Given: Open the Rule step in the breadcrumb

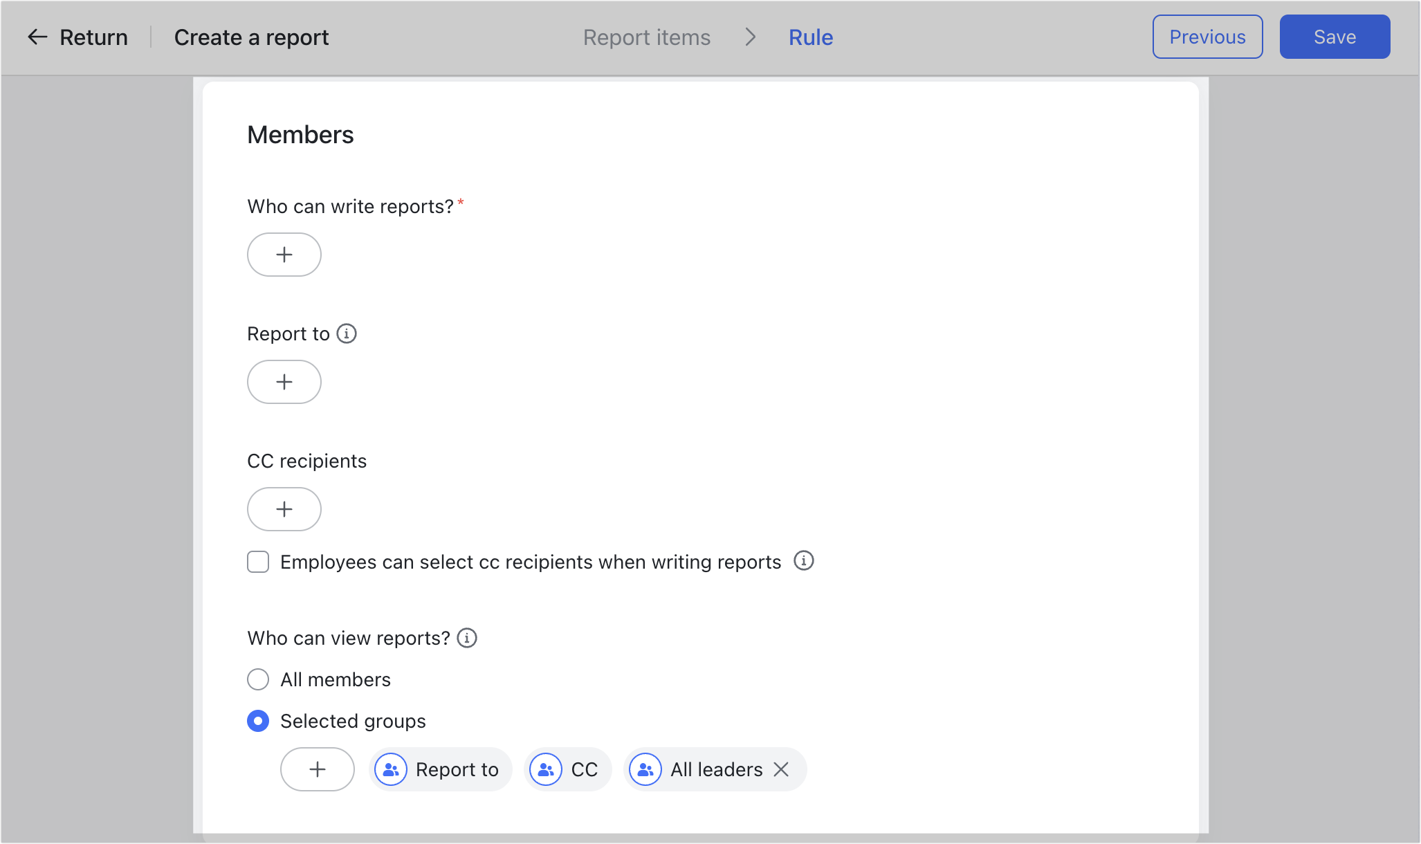Looking at the screenshot, I should (x=810, y=37).
